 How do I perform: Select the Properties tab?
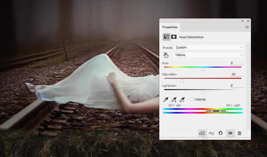[170, 27]
